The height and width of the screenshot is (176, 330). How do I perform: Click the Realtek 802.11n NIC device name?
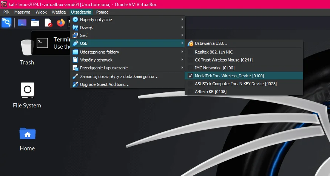[x=214, y=52]
